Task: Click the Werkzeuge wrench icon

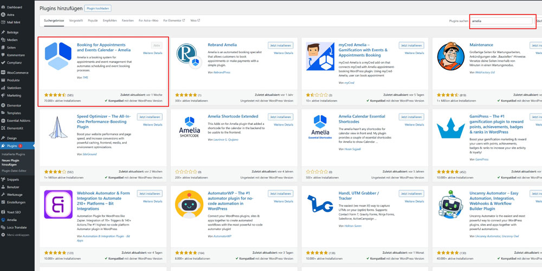Action: click(3, 194)
